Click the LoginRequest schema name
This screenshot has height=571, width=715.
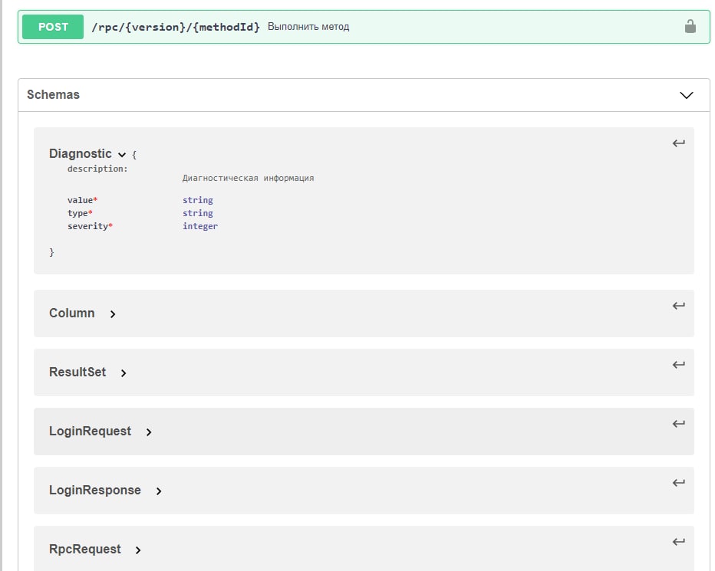91,431
